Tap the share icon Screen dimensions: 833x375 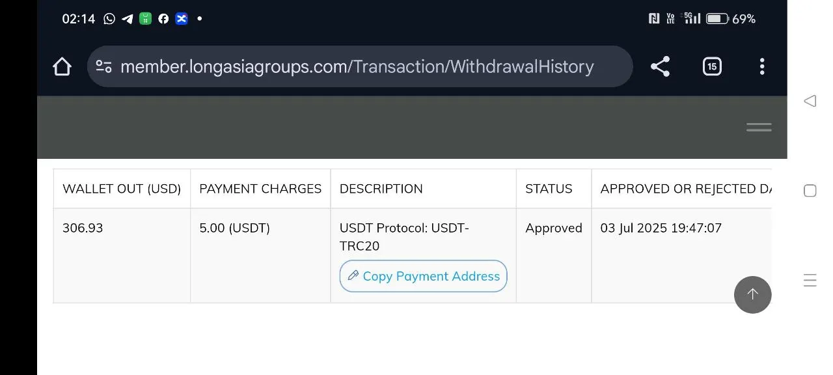point(660,66)
